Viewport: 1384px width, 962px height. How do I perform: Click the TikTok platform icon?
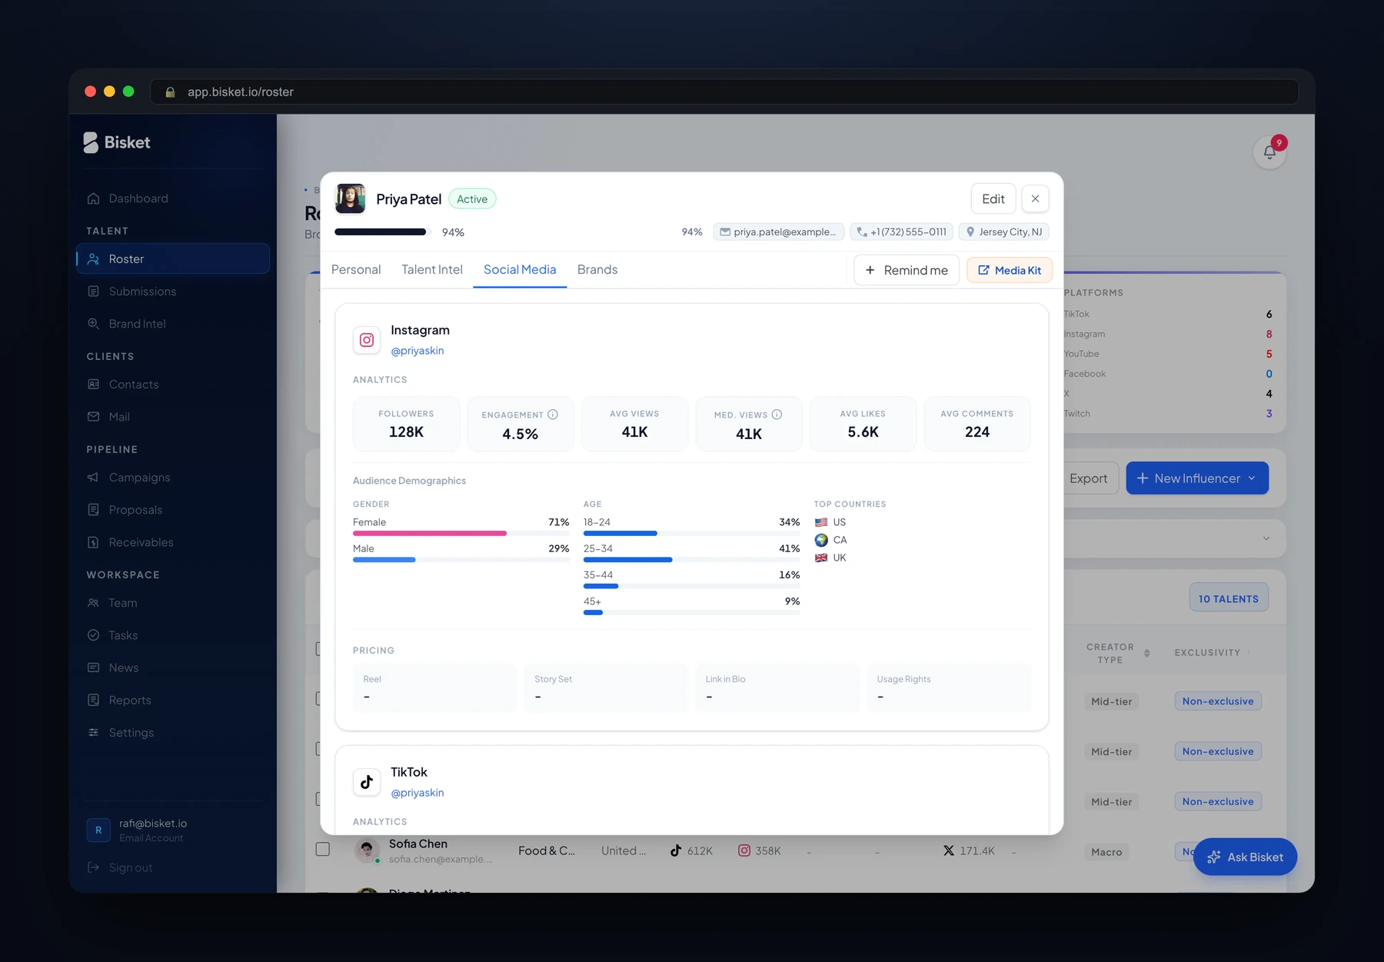(x=367, y=782)
